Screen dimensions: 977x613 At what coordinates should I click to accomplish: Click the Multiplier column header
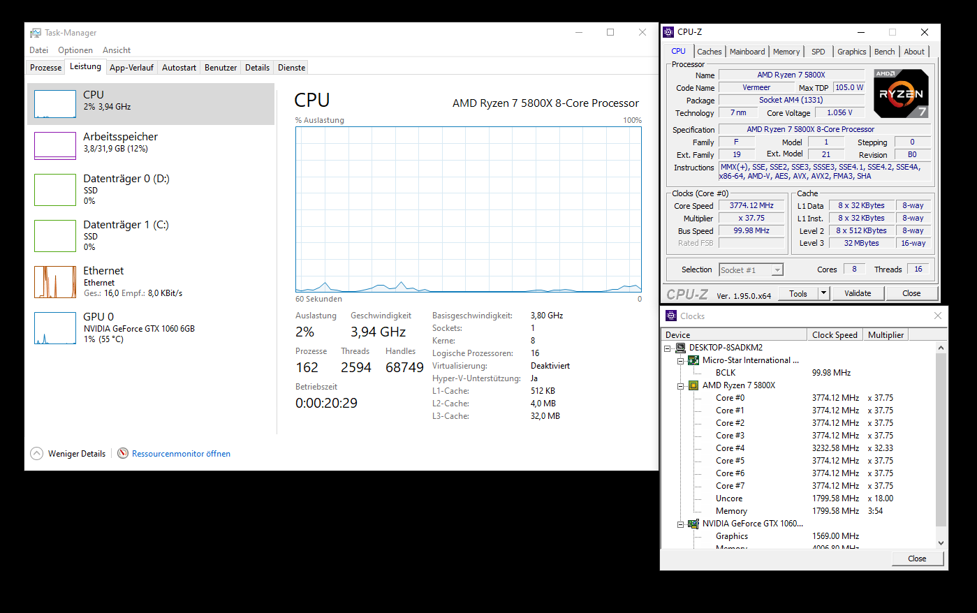886,335
